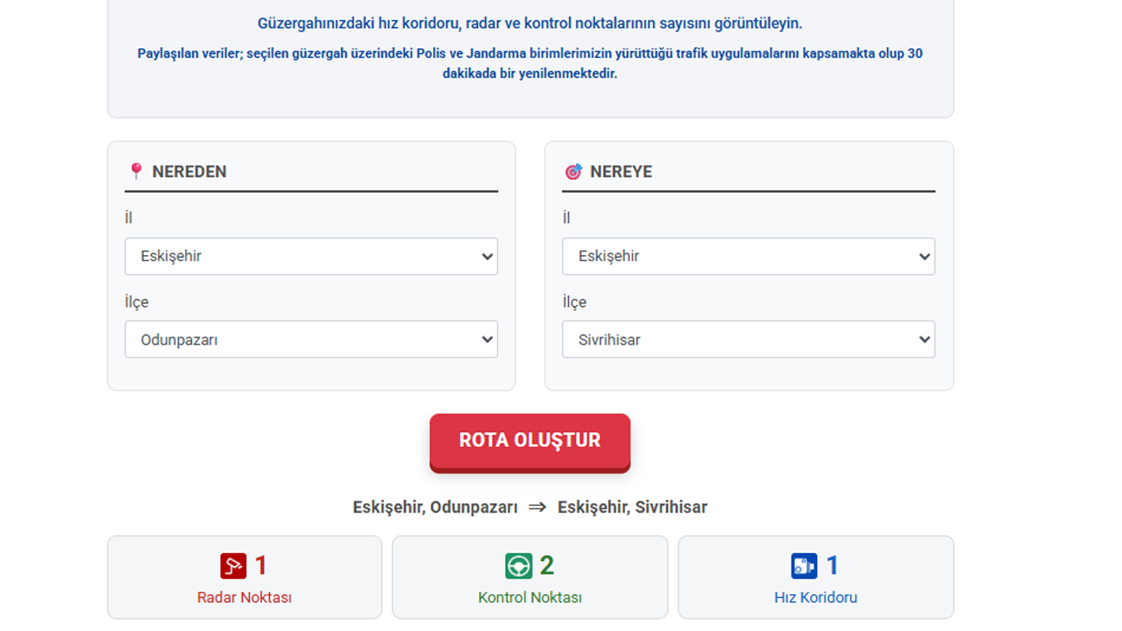
Task: Click the target icon beside NEREYE
Action: coord(574,171)
